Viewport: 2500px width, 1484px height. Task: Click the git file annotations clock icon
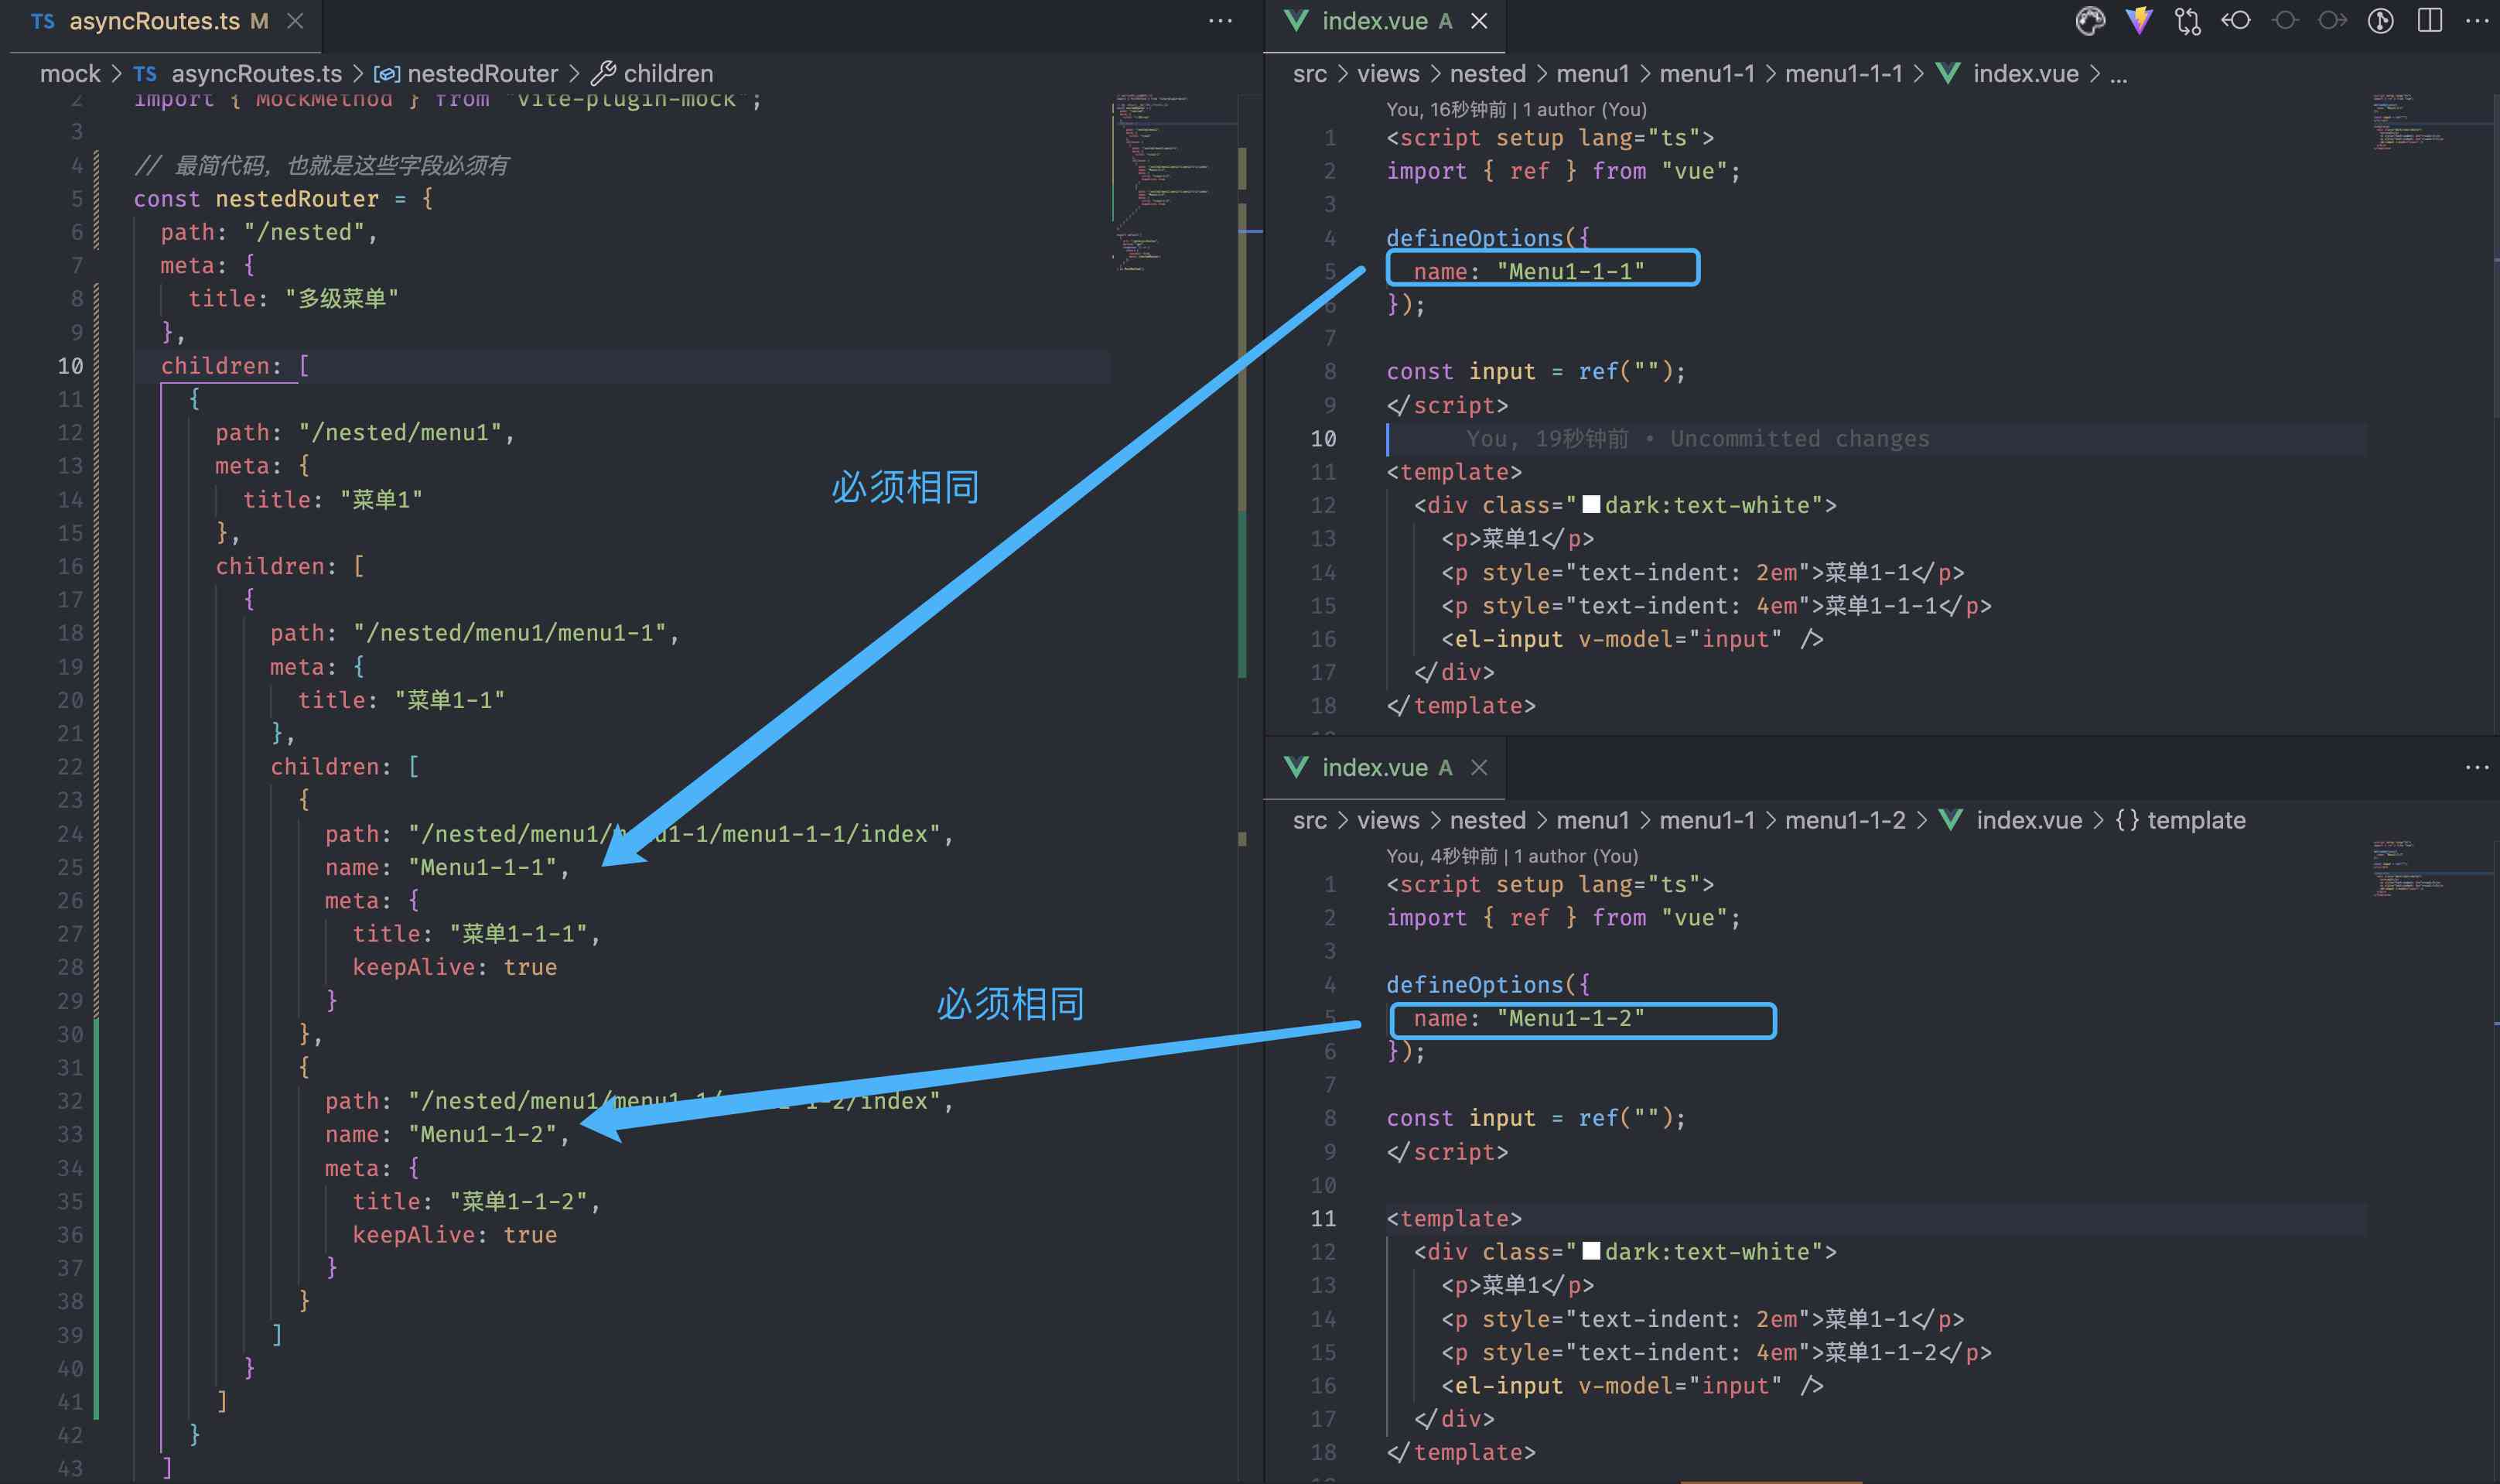click(2380, 21)
